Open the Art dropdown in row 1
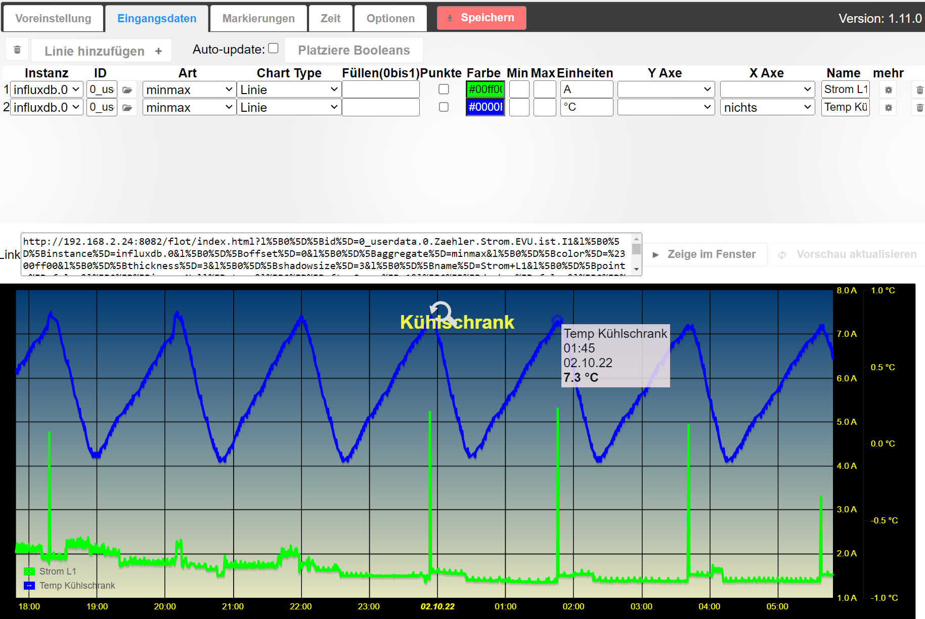 189,90
